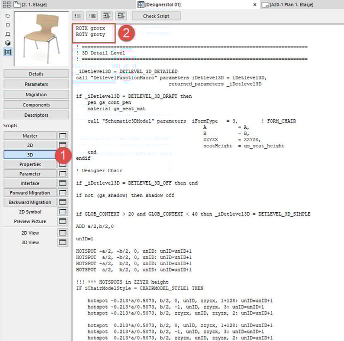Click the 'material gs_seat_mat' line
This screenshot has width=344, height=341.
point(116,109)
